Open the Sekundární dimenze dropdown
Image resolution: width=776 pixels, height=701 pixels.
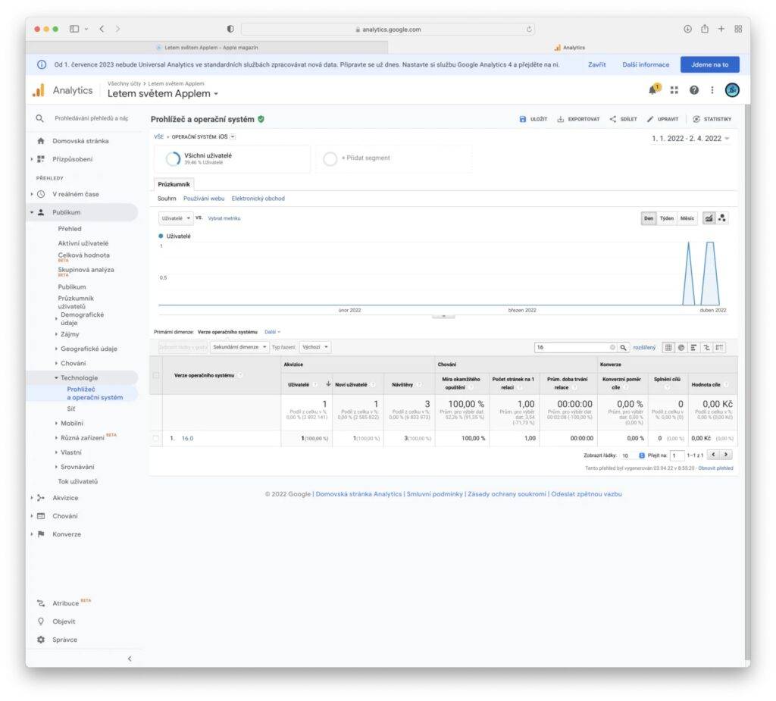[239, 347]
